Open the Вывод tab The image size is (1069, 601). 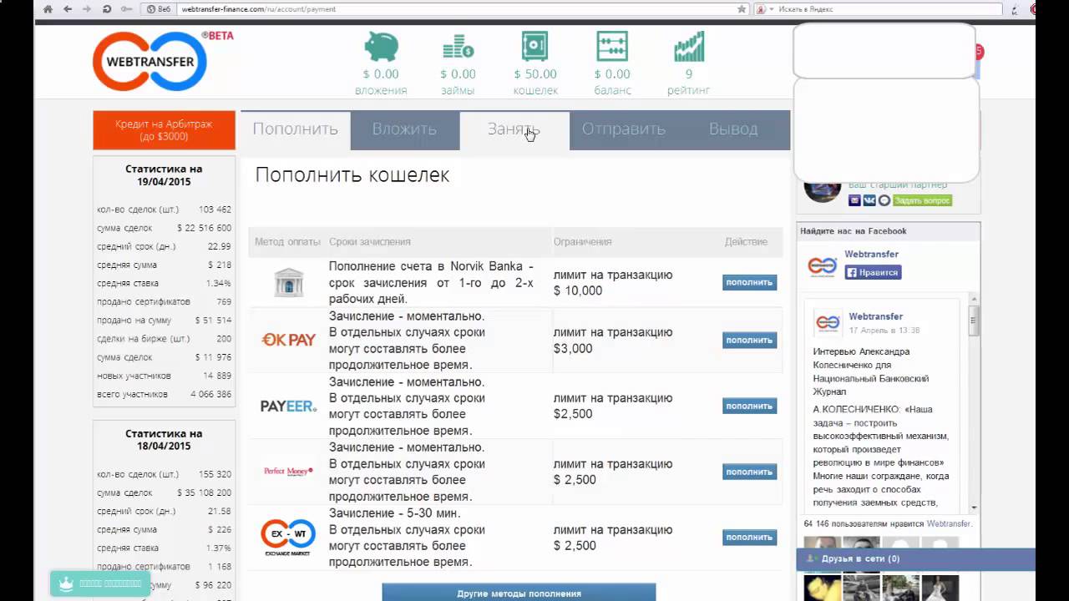[733, 130]
